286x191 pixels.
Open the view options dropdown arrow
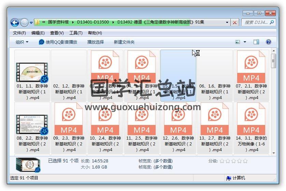(x=245, y=42)
